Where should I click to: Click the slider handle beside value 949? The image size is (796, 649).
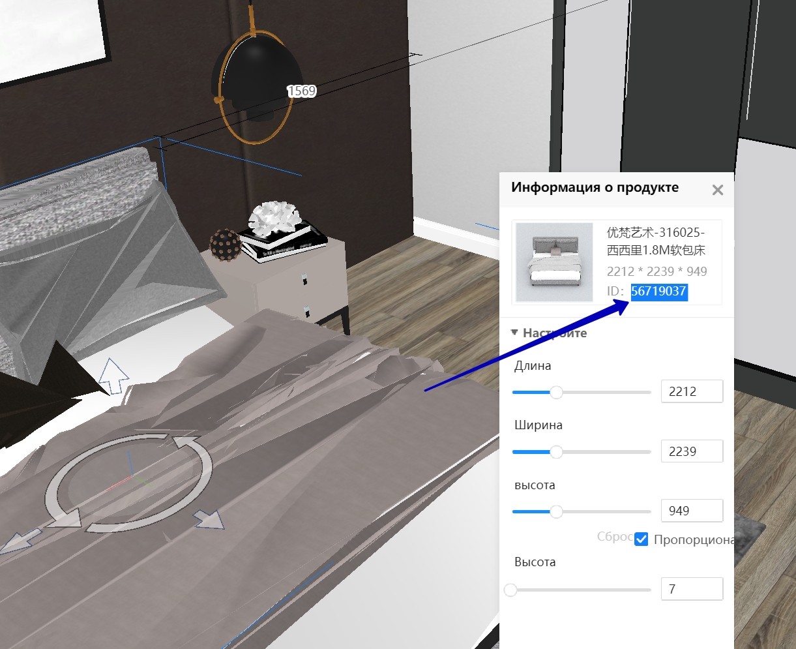pyautogui.click(x=556, y=511)
